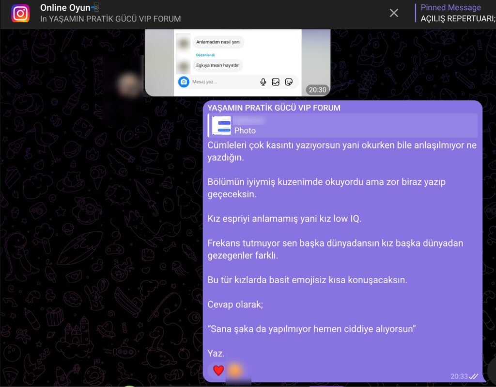Click the 'Eşkıya mısın hayırdır' bubble in the screenshot

pyautogui.click(x=217, y=65)
